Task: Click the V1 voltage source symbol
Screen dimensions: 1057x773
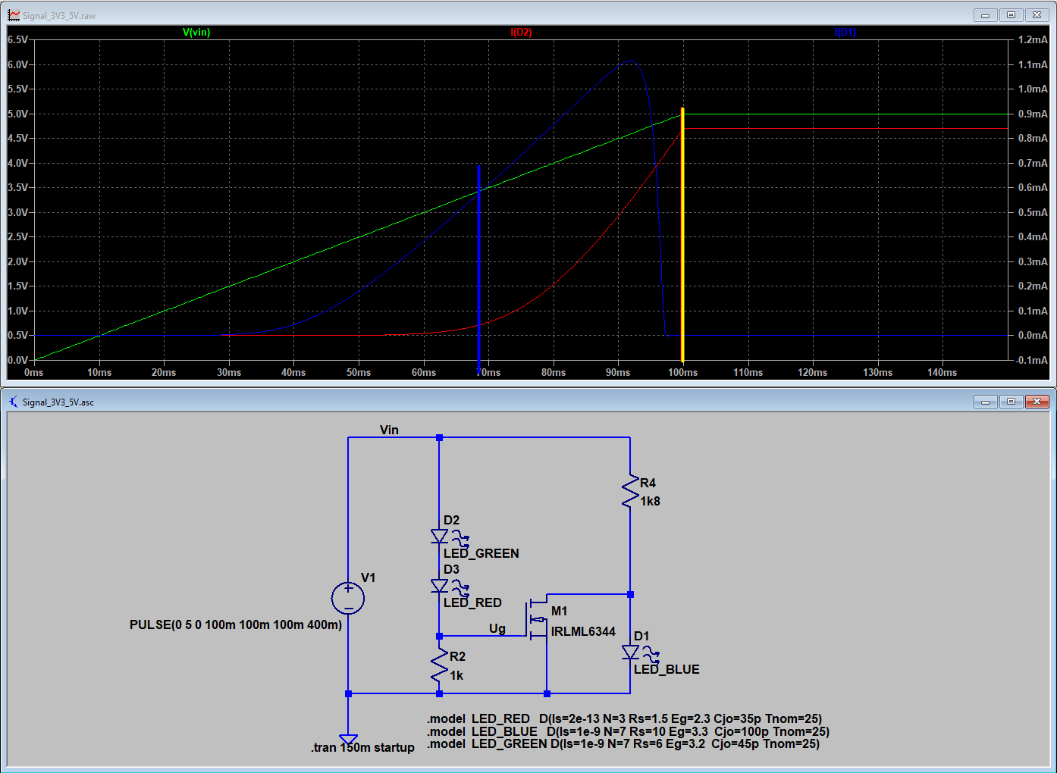Action: 348,599
